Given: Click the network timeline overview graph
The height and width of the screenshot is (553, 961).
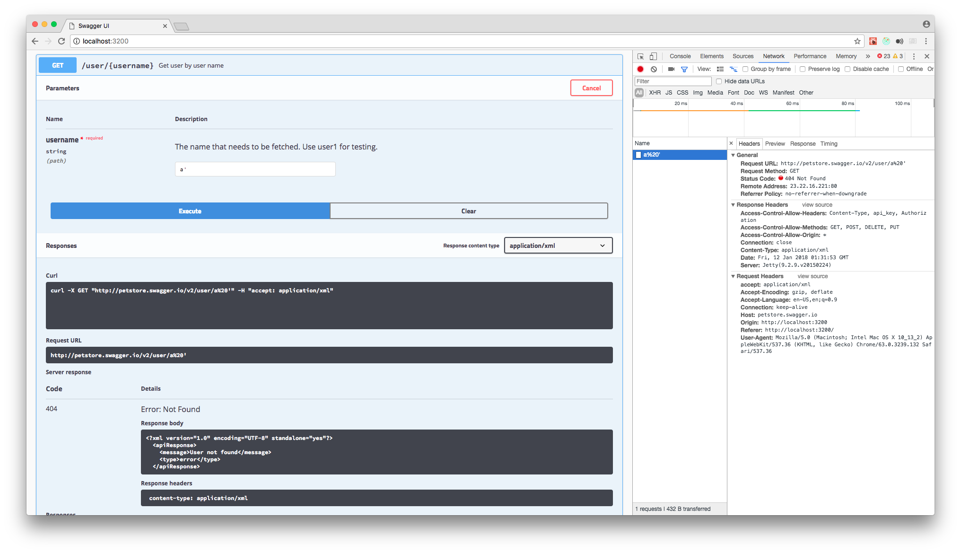Looking at the screenshot, I should (783, 121).
